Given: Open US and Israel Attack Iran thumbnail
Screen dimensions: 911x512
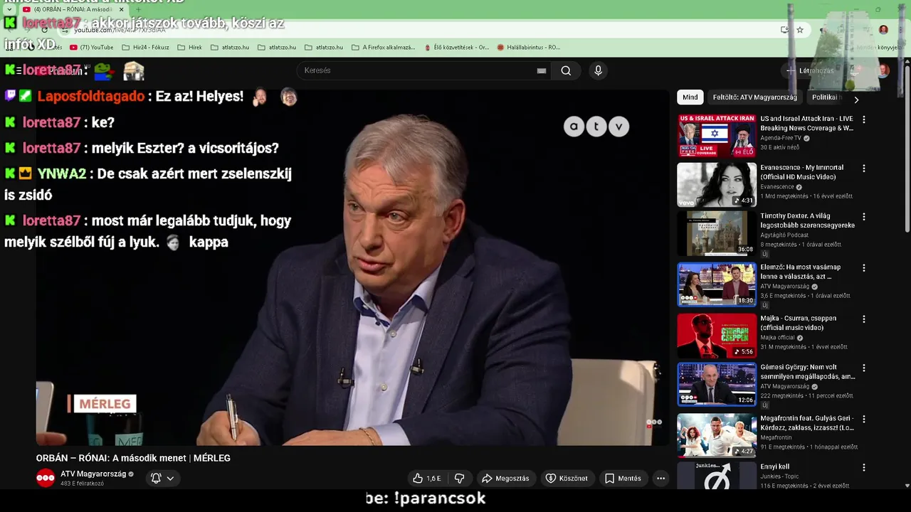Looking at the screenshot, I should (x=717, y=136).
